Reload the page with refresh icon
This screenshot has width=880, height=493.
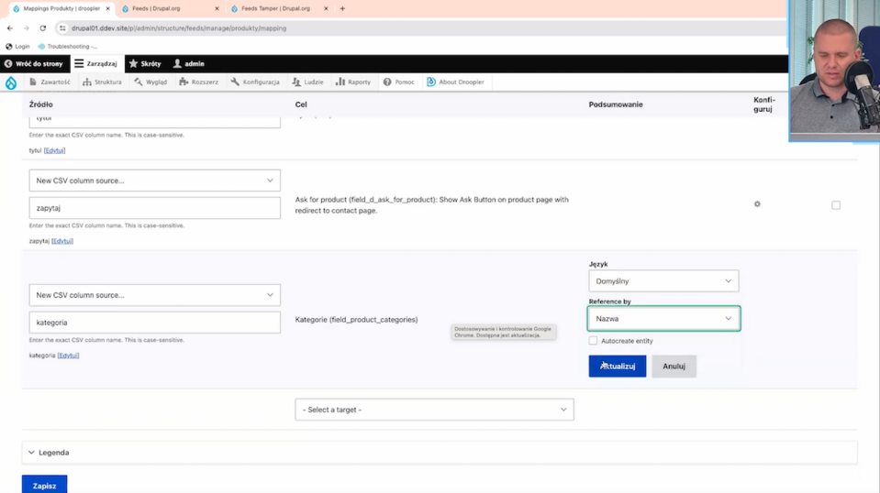pos(42,28)
